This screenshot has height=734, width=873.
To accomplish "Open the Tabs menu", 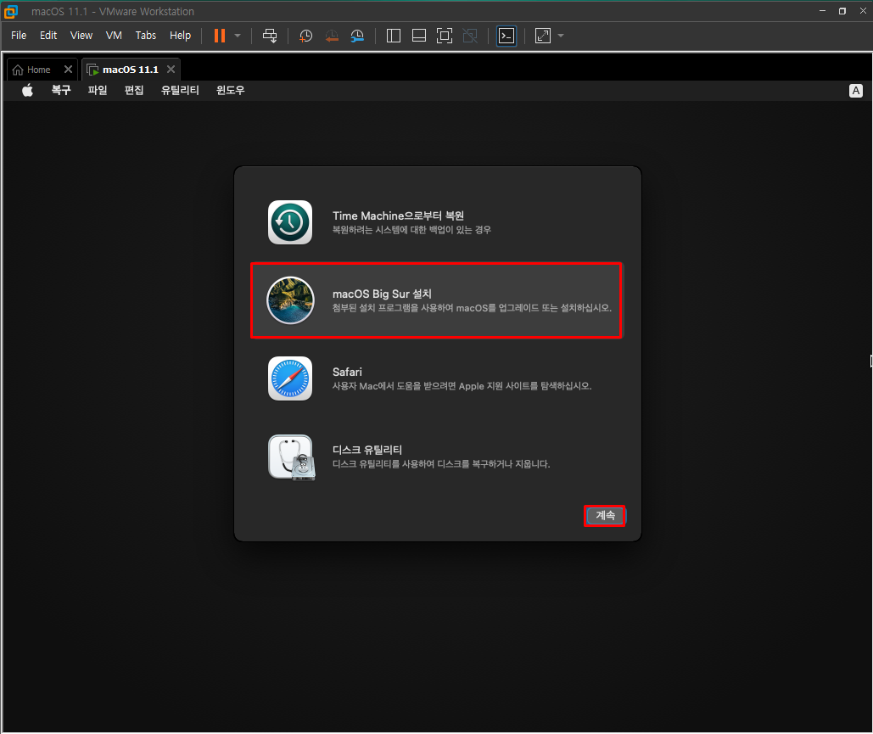I will [146, 35].
